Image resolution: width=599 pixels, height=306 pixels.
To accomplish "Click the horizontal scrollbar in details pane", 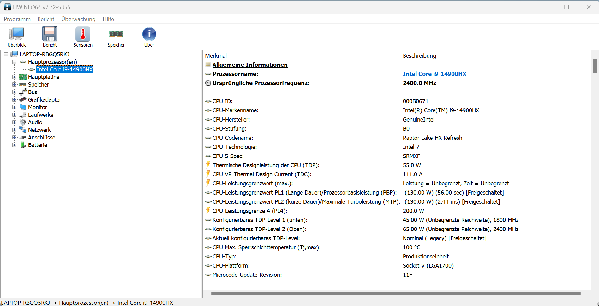I will pos(395,293).
